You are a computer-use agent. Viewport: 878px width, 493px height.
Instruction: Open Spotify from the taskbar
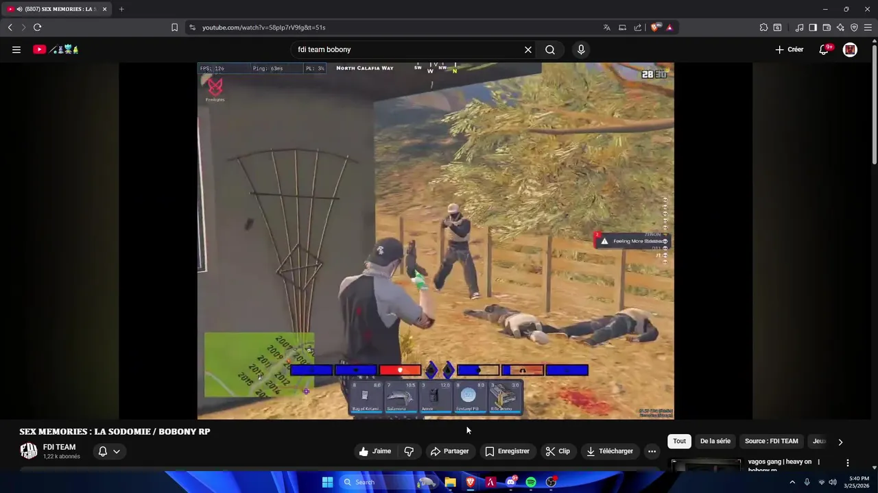pos(531,482)
